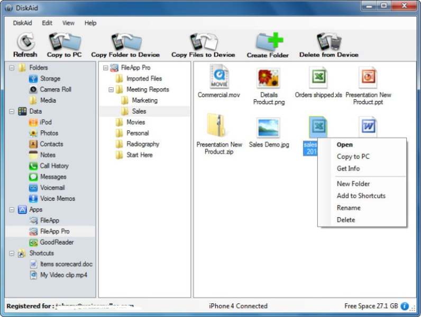Select the Commercial.mov file icon
The image size is (421, 317).
coord(219,77)
